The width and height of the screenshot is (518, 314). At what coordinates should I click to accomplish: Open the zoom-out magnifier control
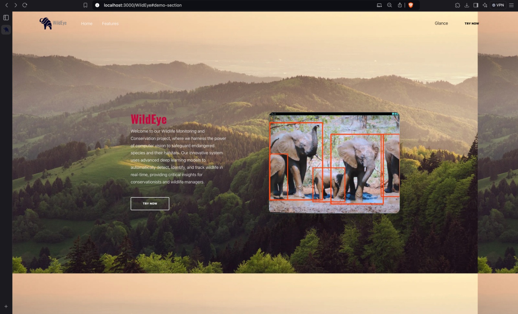click(x=389, y=5)
